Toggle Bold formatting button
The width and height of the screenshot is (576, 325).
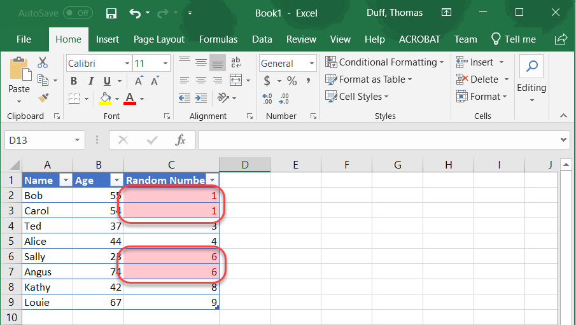74,81
